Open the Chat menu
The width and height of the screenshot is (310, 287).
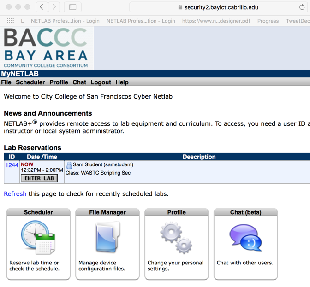pos(79,82)
